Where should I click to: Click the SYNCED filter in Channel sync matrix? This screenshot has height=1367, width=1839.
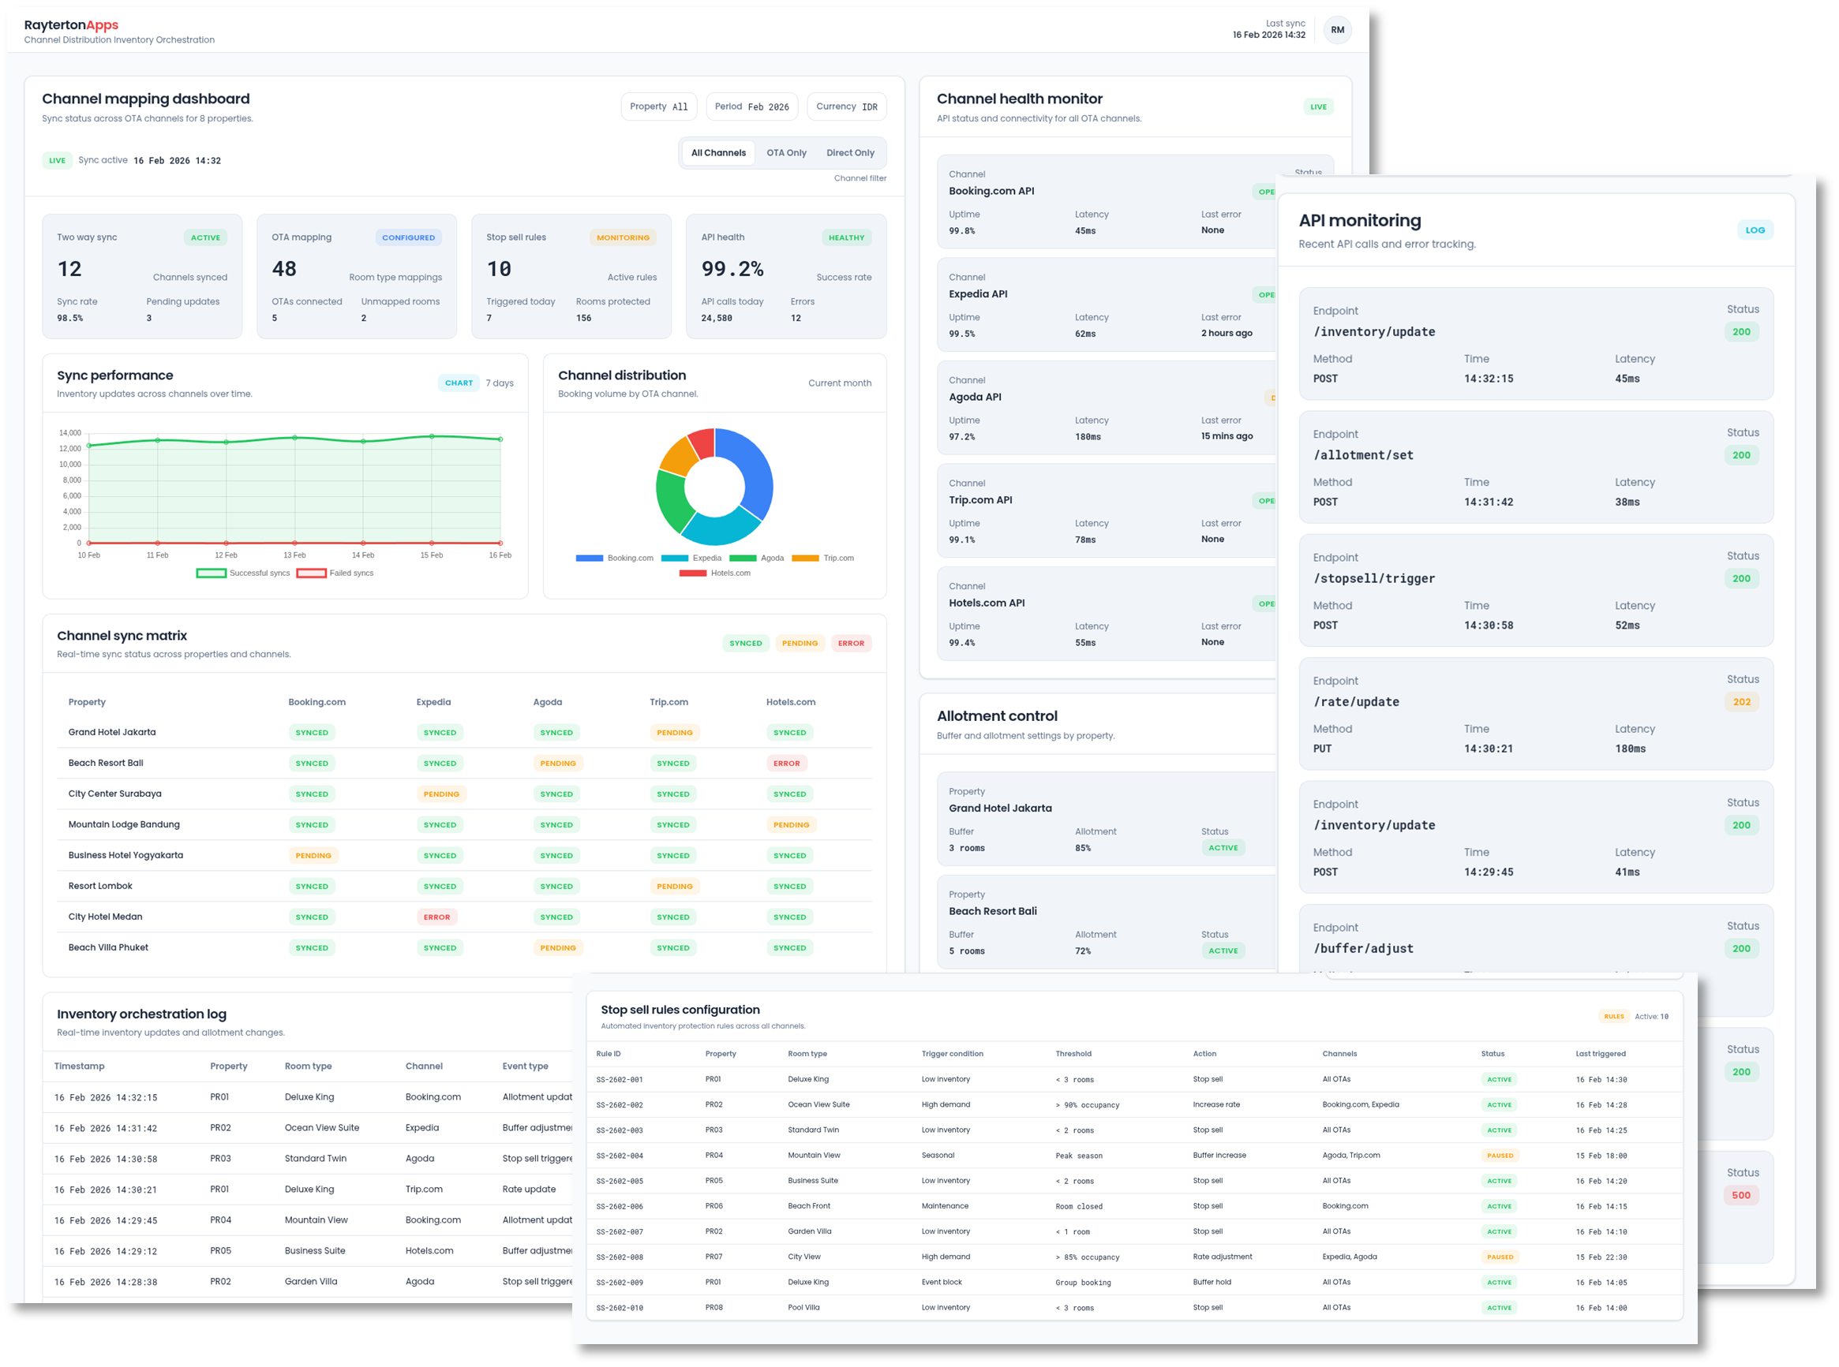click(744, 643)
